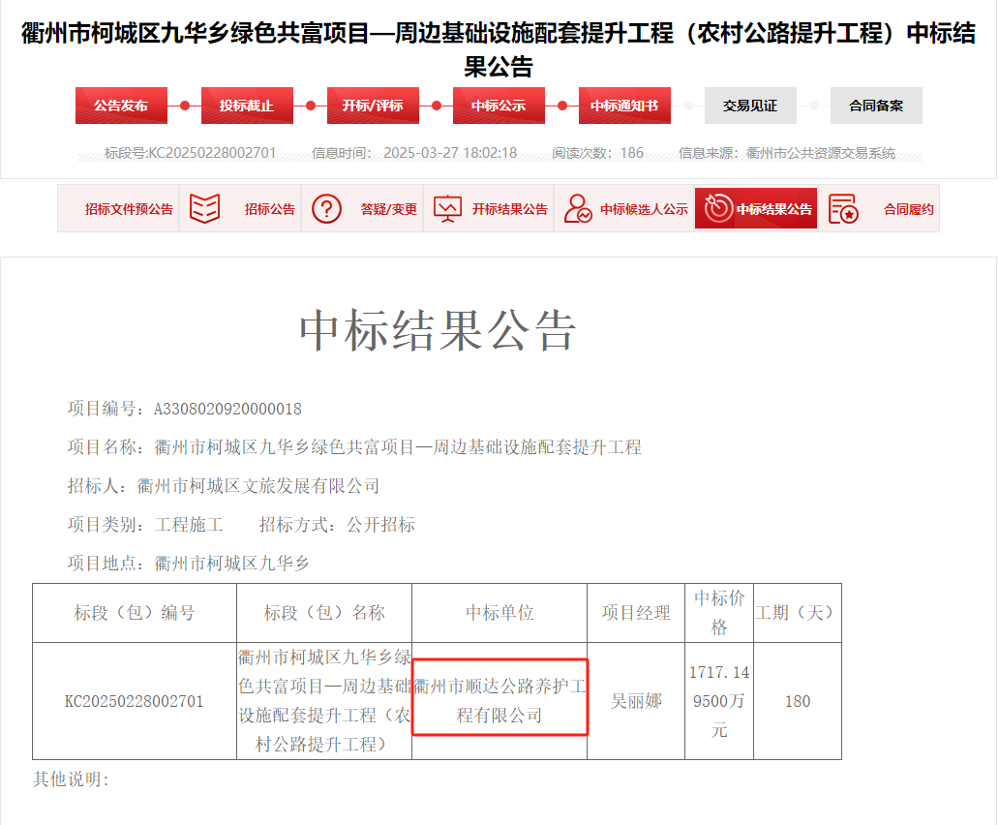Click the timeline dot between 公告发布 and 投标截止
This screenshot has width=999, height=825.
coord(185,106)
